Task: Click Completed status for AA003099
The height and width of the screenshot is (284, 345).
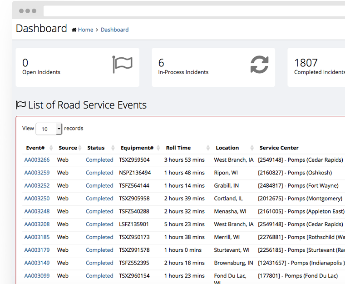Action: click(x=99, y=276)
